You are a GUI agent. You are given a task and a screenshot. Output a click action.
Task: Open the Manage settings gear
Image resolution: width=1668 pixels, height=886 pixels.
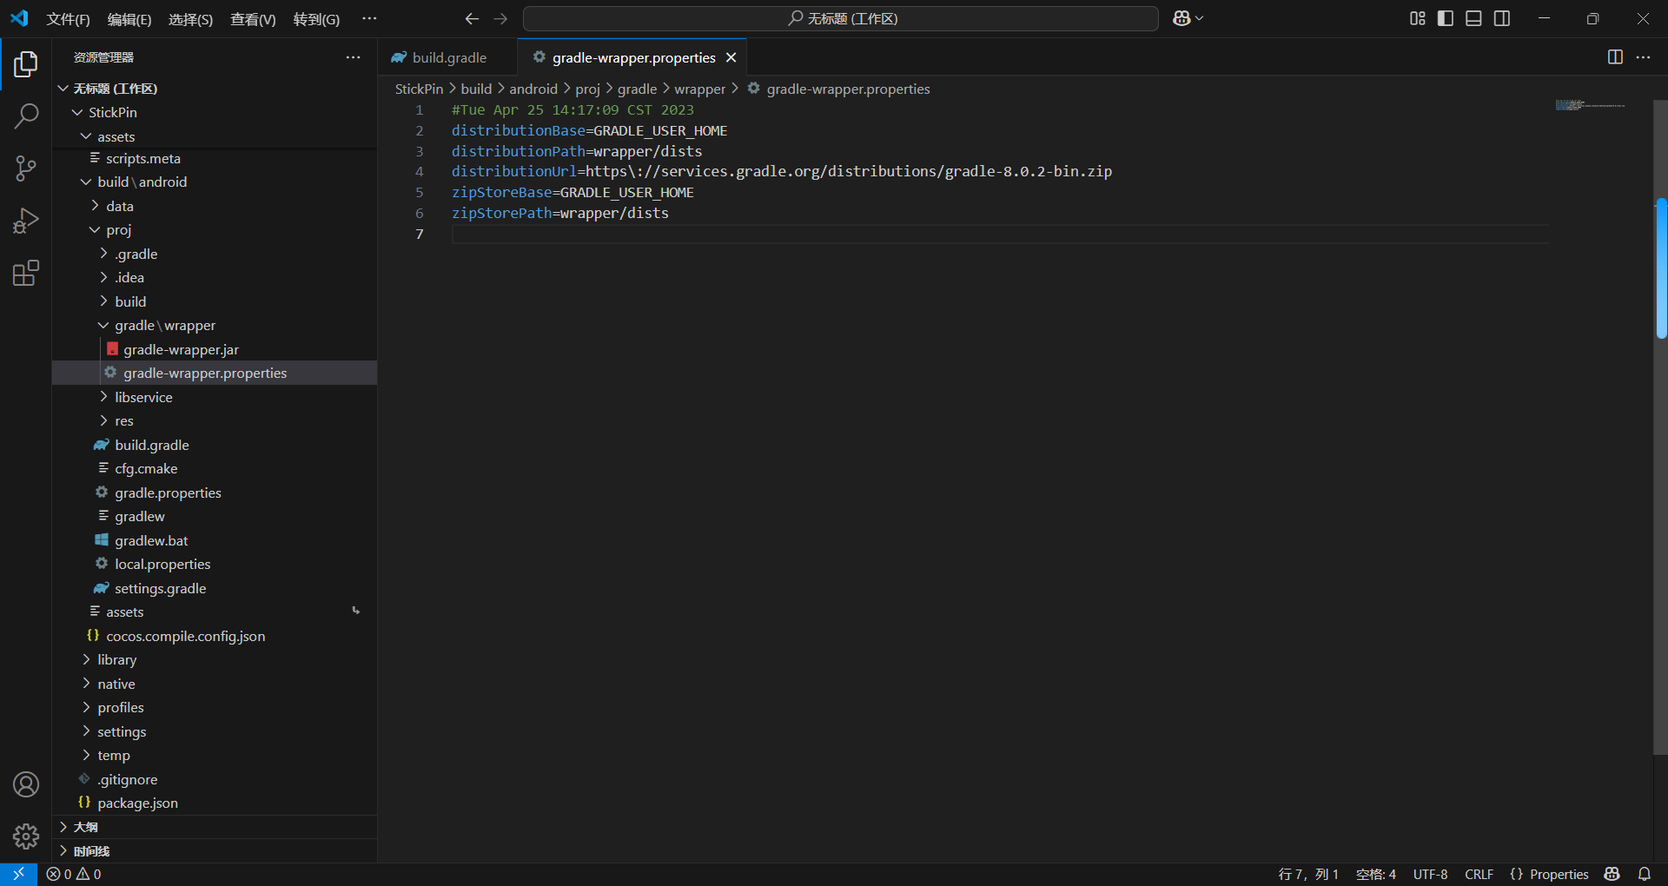click(26, 836)
